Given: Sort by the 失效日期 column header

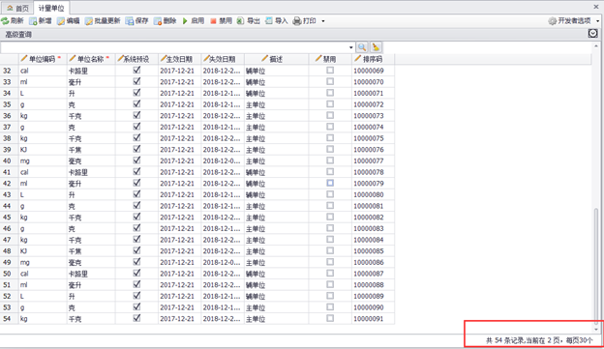Looking at the screenshot, I should pyautogui.click(x=223, y=59).
